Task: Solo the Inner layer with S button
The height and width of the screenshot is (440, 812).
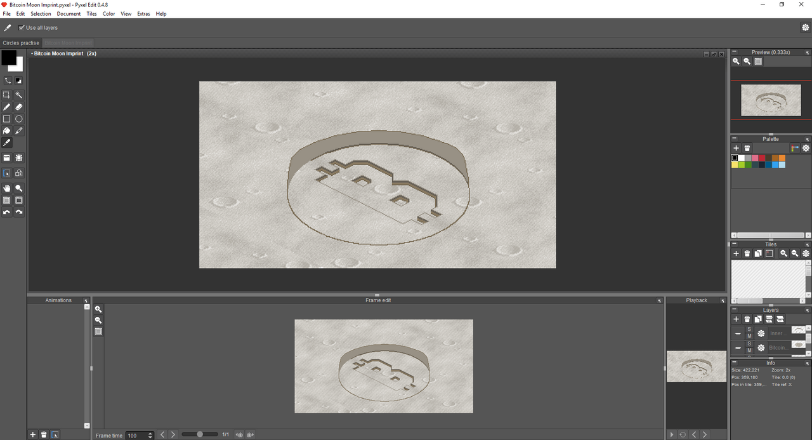Action: tap(749, 330)
